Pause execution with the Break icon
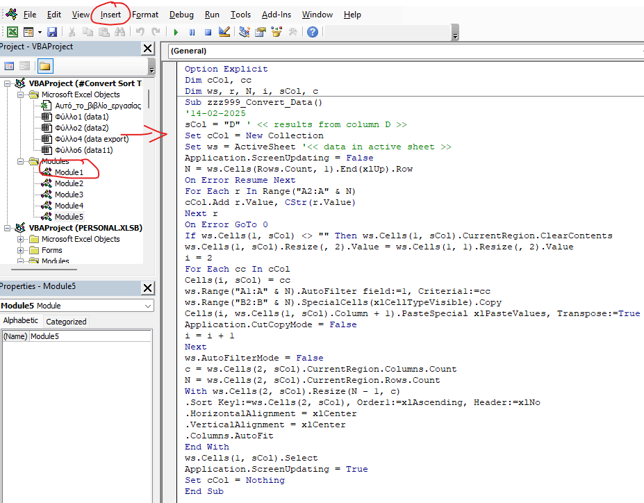This screenshot has width=644, height=503. 192,32
